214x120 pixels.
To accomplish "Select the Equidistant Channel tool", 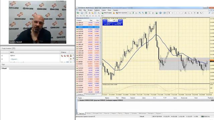I will (x=185, y=13).
